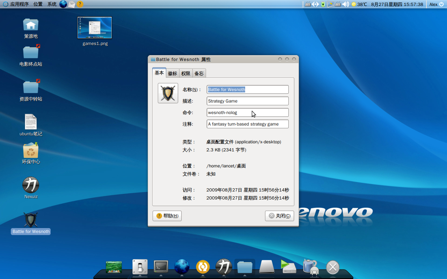Open the green wallpaper desktop icon in dock
Viewport: 447px width, 279px height.
click(x=114, y=267)
